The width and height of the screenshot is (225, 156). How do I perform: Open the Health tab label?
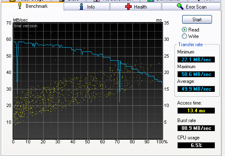click(141, 7)
